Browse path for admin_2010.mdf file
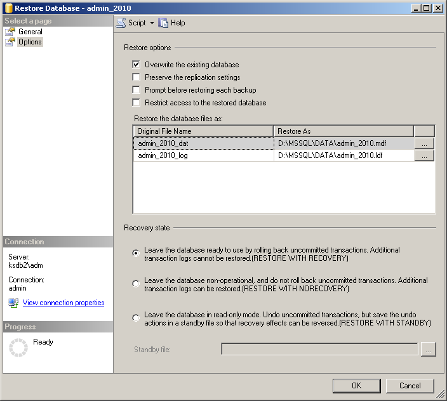Image resolution: width=447 pixels, height=401 pixels. [424, 143]
